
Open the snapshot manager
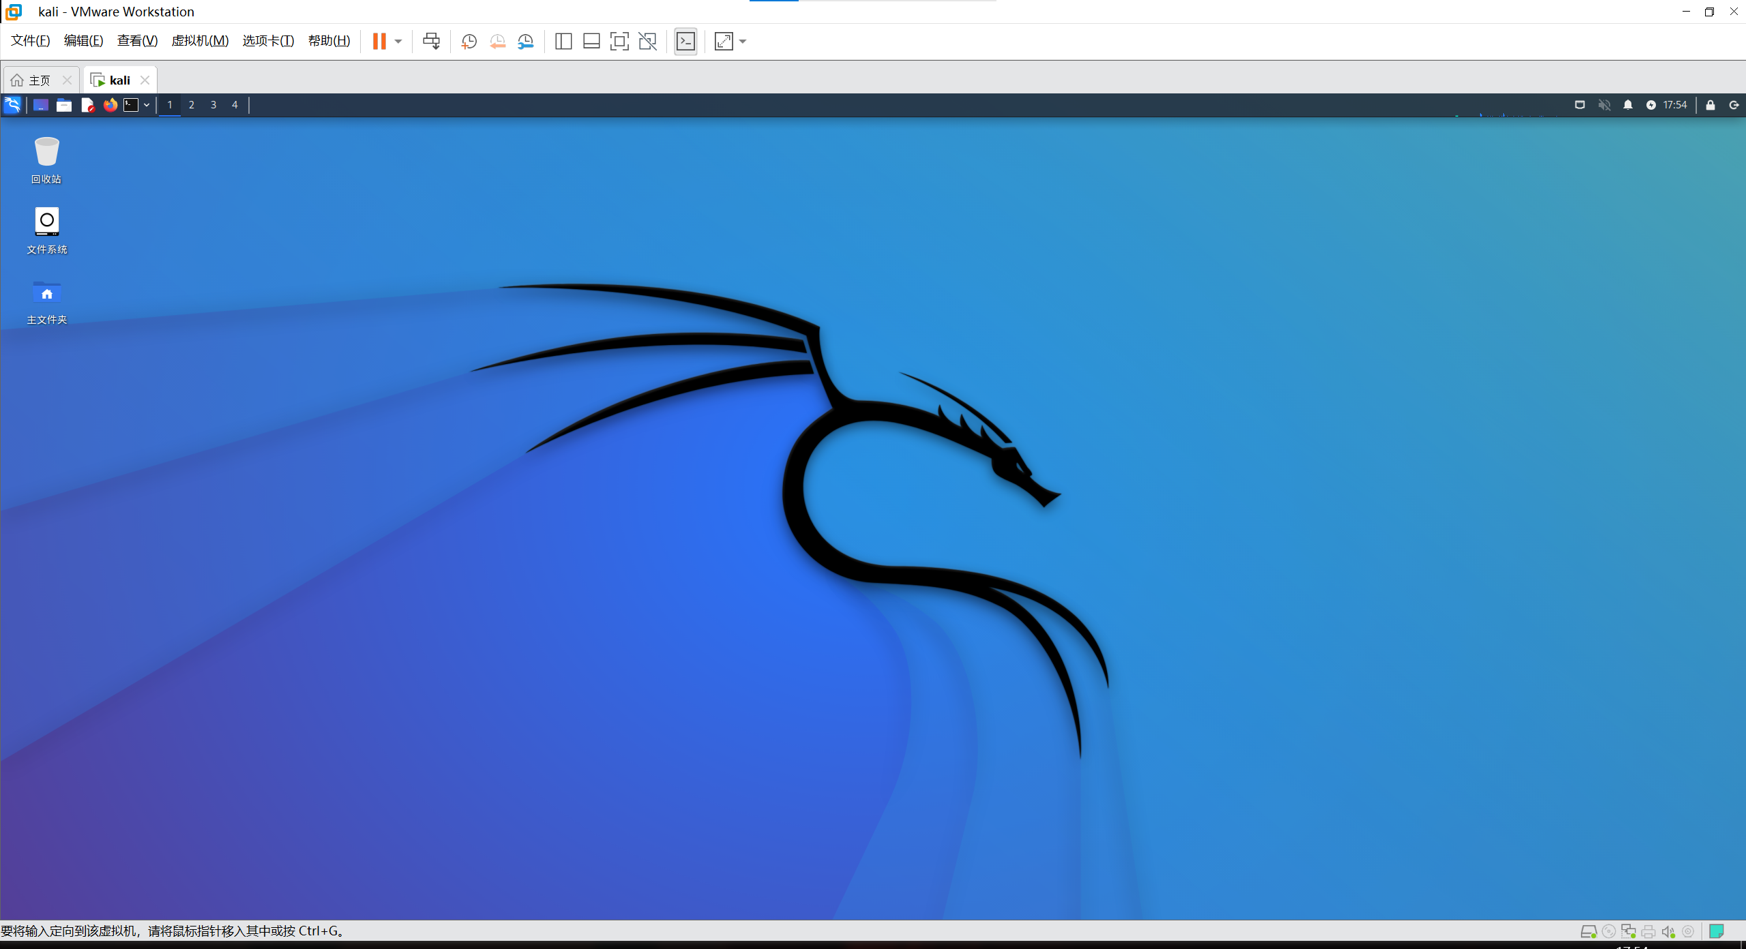pyautogui.click(x=526, y=42)
